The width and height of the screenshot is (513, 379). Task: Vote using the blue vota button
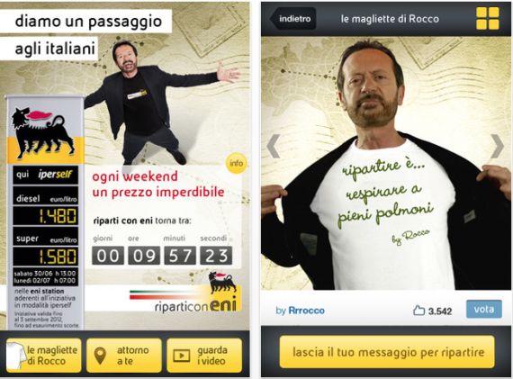[484, 309]
